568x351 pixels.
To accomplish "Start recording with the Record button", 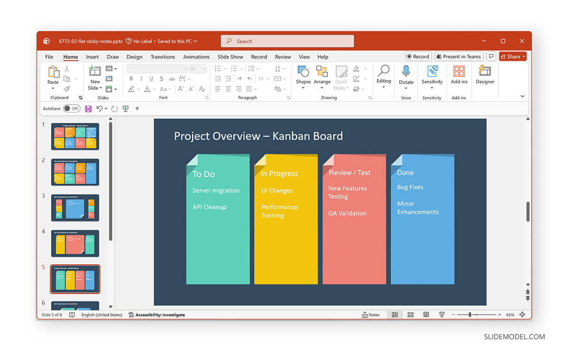I will [418, 56].
